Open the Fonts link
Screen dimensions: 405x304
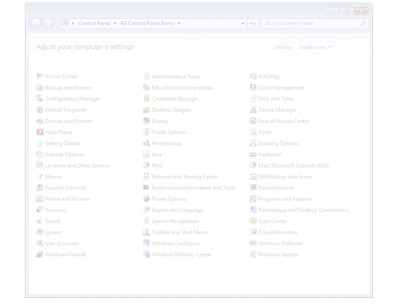click(x=265, y=132)
